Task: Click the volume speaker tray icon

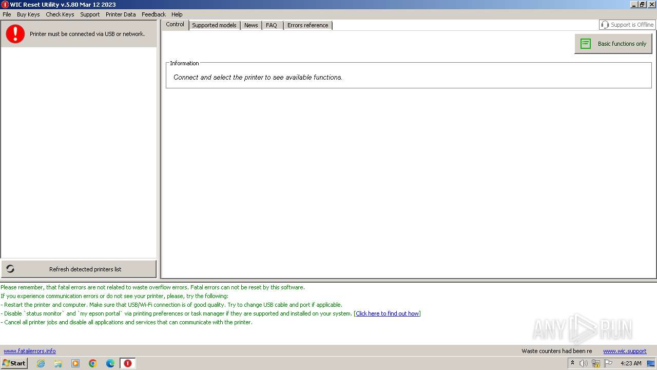Action: [584, 363]
